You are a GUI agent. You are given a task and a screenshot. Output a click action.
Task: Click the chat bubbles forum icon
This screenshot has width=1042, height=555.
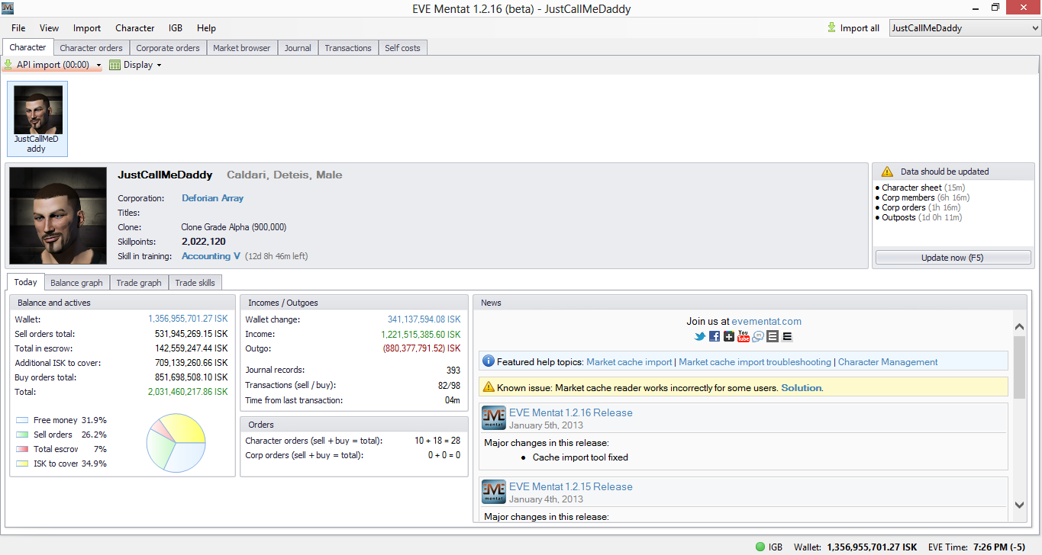(758, 336)
